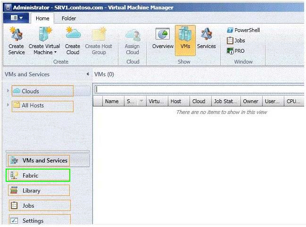Sort by the Name column header
Viewport: 306px width, 227px height.
(113, 101)
